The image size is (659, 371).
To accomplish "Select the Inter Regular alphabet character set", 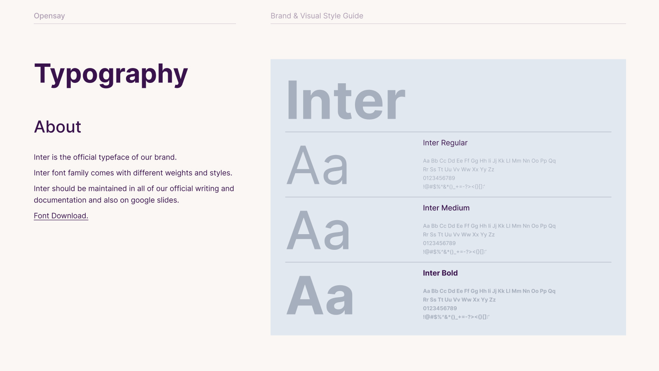I will pos(489,165).
